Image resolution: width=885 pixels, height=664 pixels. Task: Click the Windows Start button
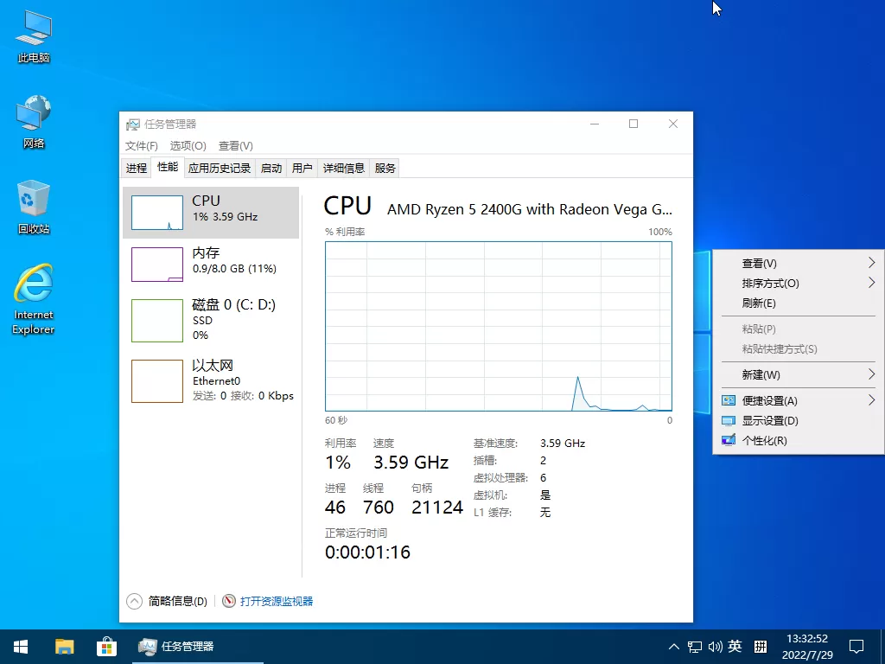[20, 646]
